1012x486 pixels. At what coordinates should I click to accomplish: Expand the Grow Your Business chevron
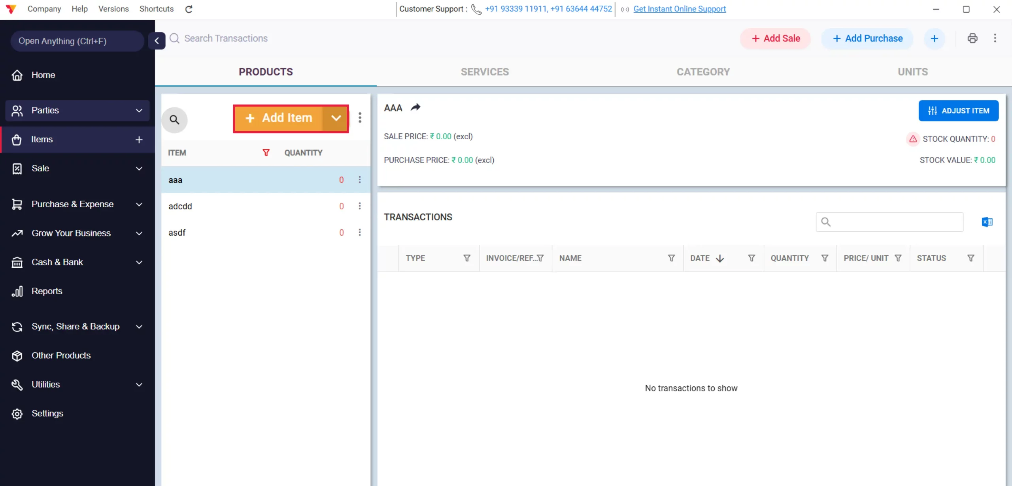(x=139, y=233)
